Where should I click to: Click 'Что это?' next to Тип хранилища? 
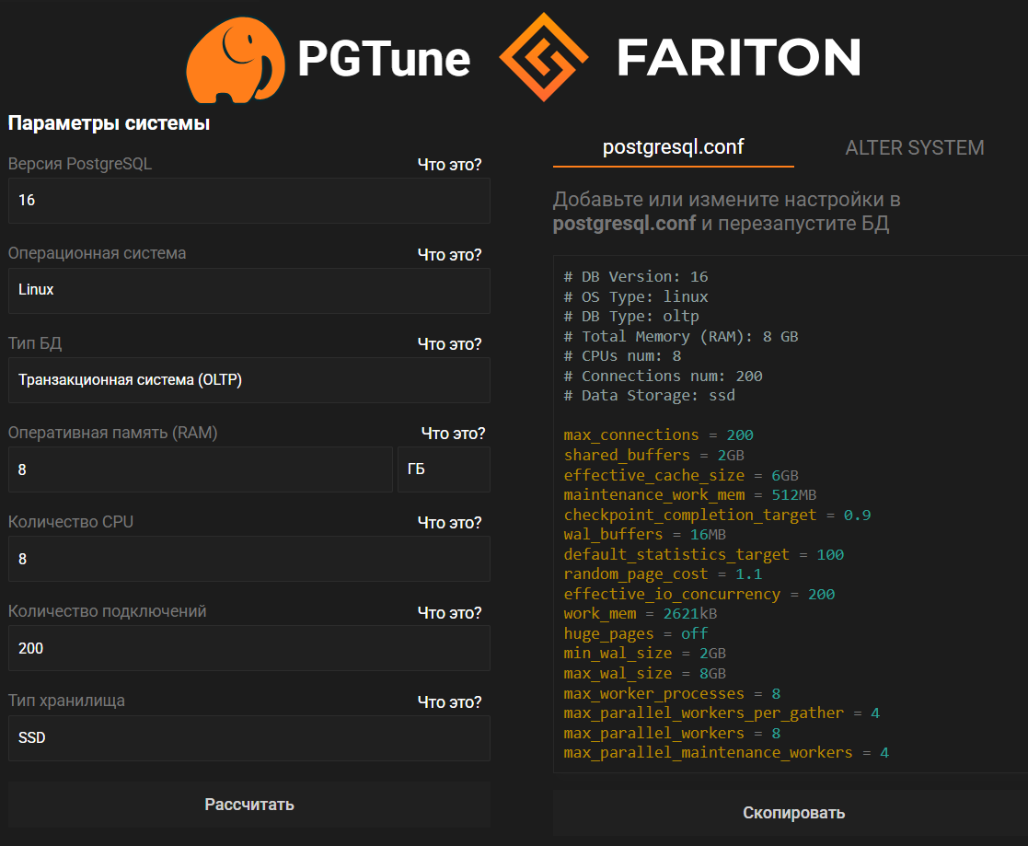pyautogui.click(x=449, y=702)
